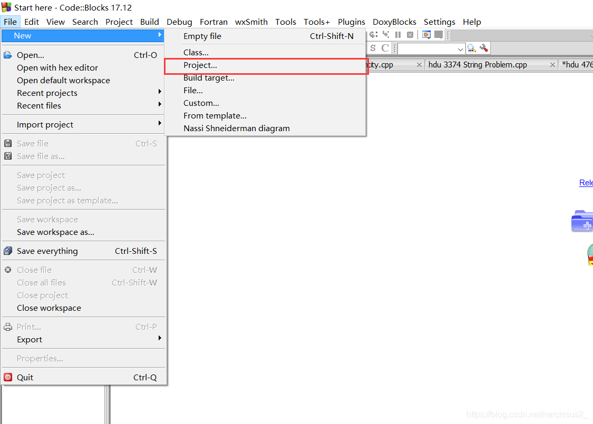Screen dimensions: 593x424
Task: Click the debugger Various info icon
Action: (439, 35)
